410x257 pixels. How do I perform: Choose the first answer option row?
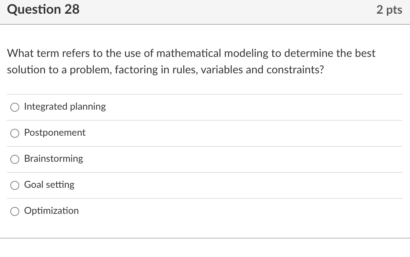click(x=205, y=107)
